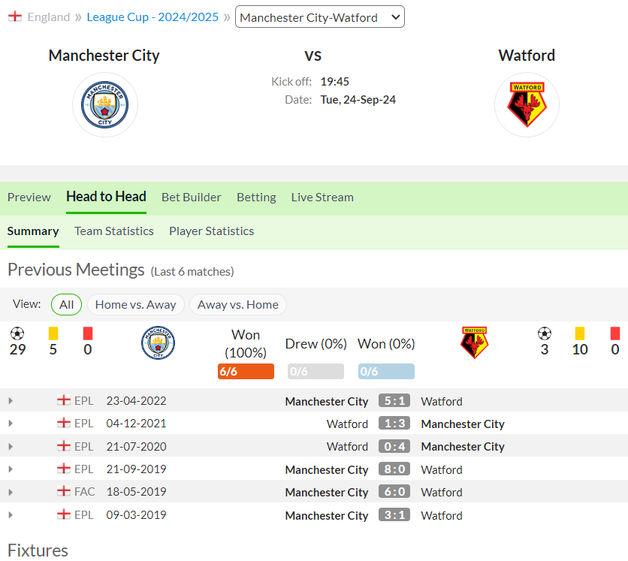Select Away vs. Home view filter
628x561 pixels.
pos(238,305)
